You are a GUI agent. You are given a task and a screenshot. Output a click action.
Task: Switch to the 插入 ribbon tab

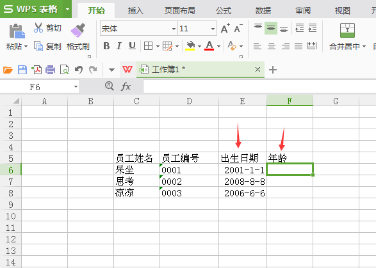(136, 10)
